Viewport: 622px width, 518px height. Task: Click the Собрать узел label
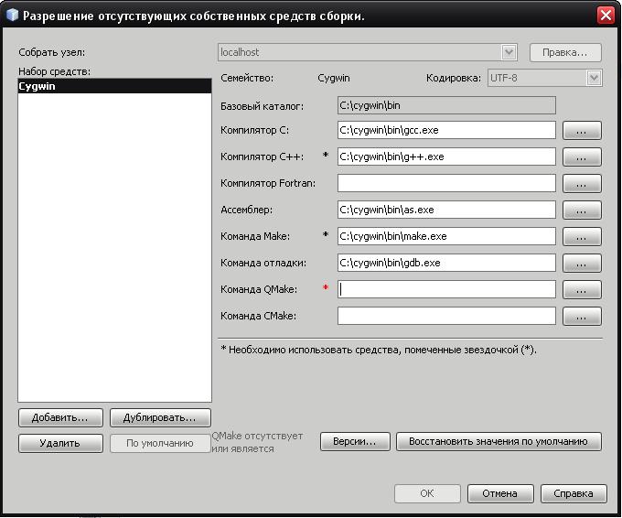pos(51,52)
